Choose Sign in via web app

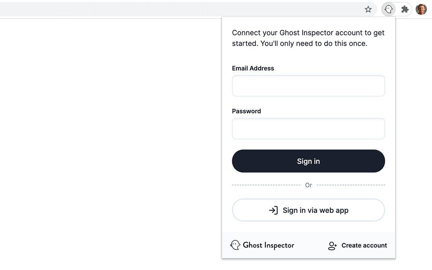point(308,210)
